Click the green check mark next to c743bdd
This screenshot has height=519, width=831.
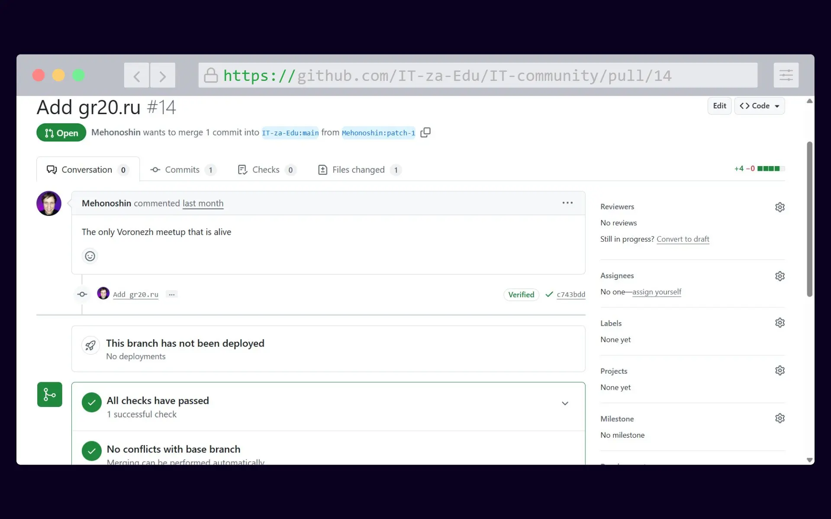[549, 295]
